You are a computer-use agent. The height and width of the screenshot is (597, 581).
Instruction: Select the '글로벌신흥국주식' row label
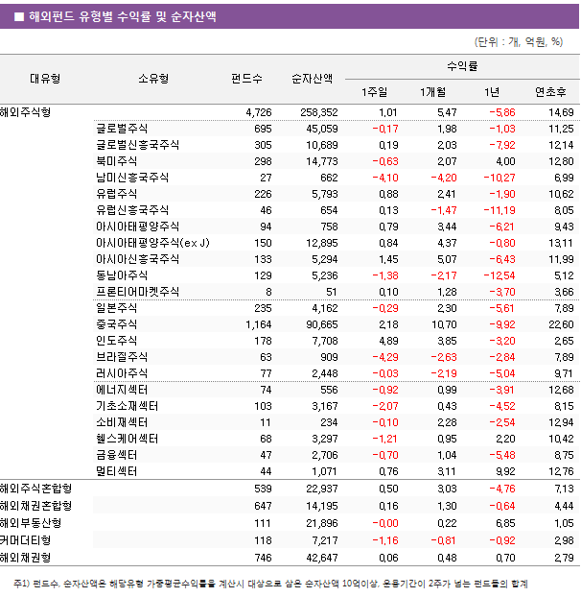click(x=137, y=145)
